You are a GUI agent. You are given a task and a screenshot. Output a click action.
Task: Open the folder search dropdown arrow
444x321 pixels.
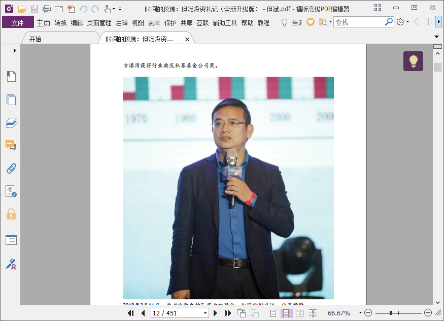[330, 22]
